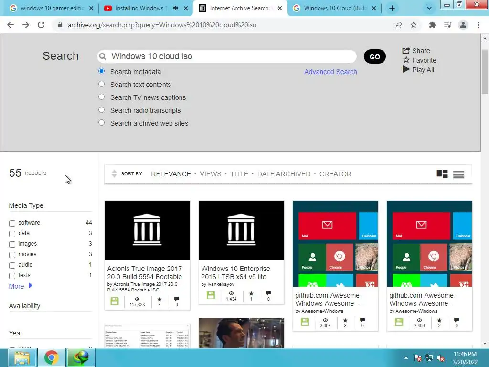Open Acronis True Image 2017 title link
The height and width of the screenshot is (367, 489).
tap(144, 272)
